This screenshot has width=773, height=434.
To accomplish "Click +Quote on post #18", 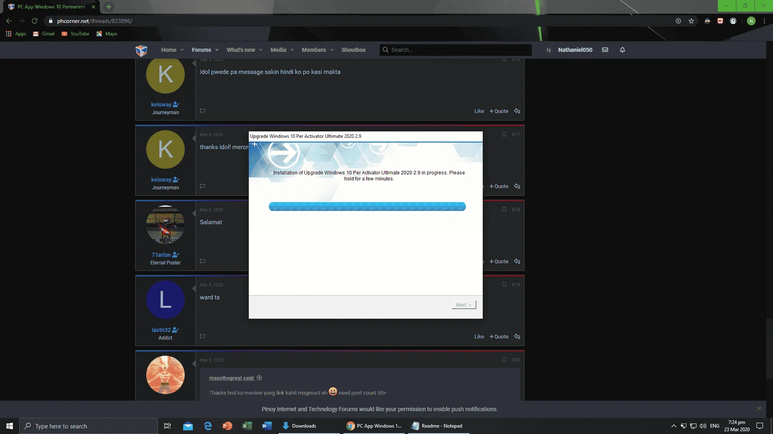I will pyautogui.click(x=499, y=262).
